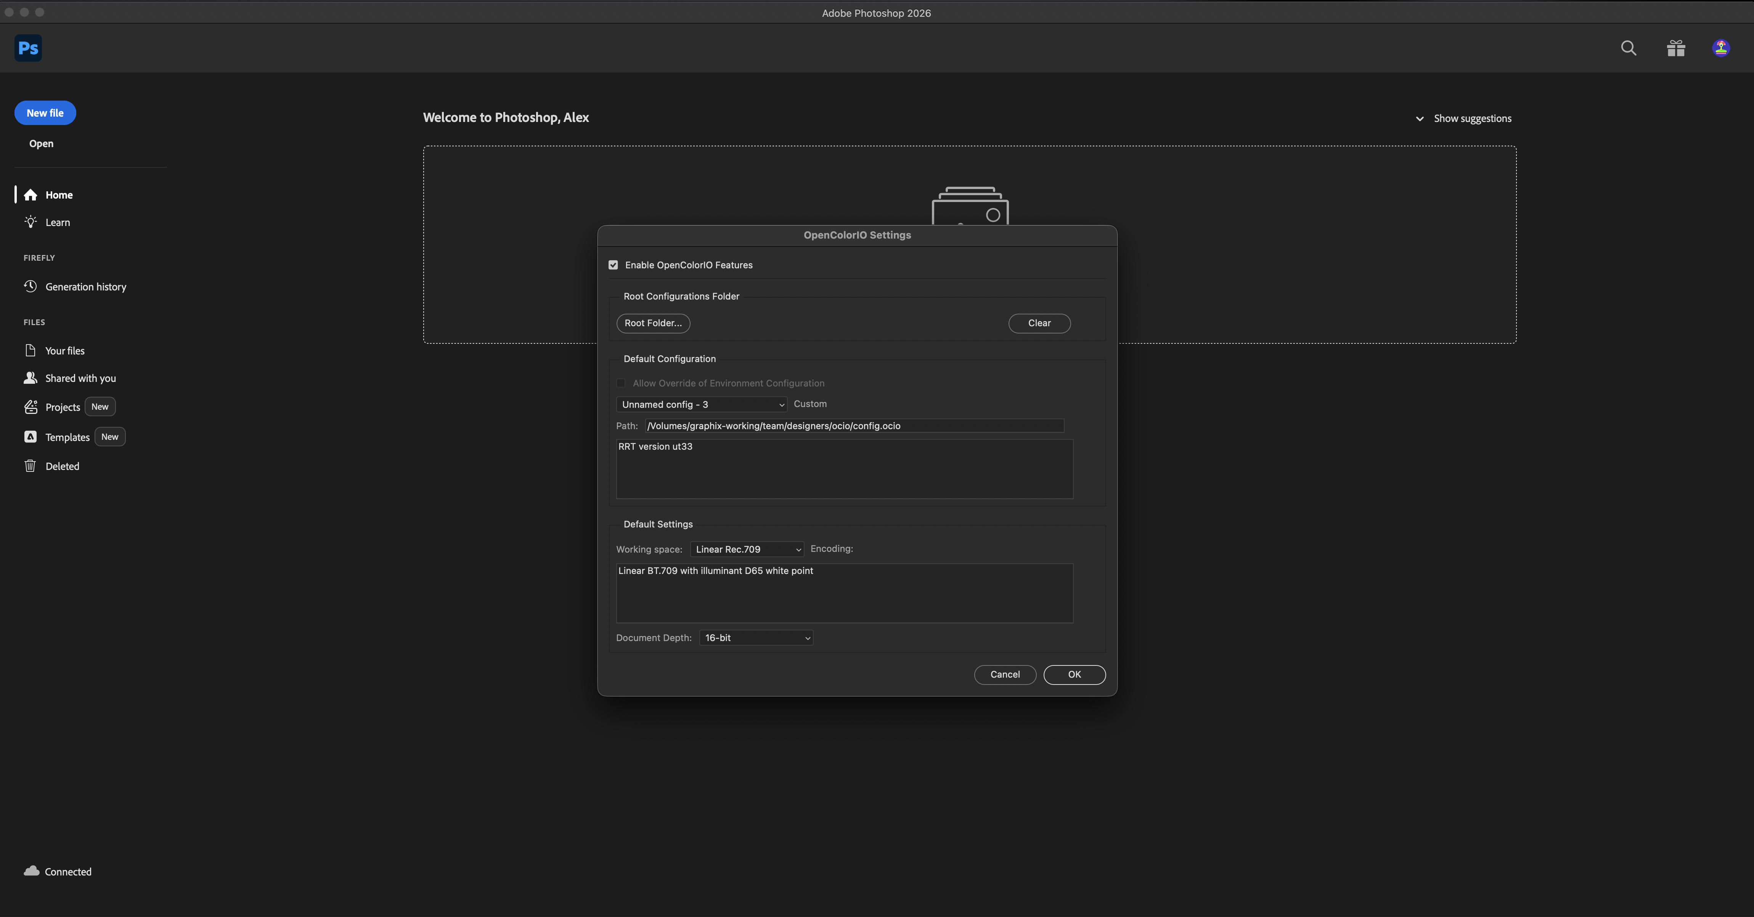Open the Unnamed config - 3 dropdown

[701, 404]
